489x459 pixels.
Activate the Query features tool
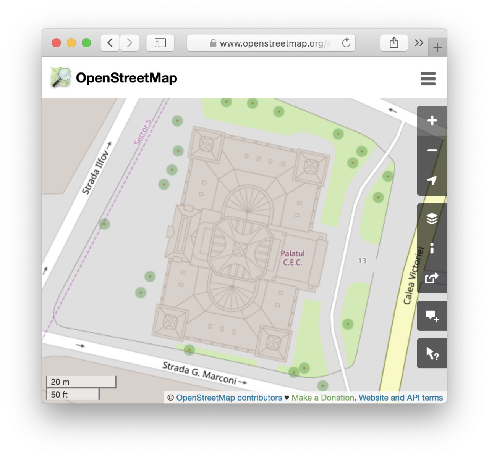click(x=432, y=353)
